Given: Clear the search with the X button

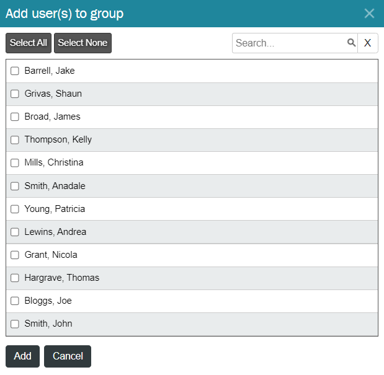Looking at the screenshot, I should pyautogui.click(x=368, y=43).
